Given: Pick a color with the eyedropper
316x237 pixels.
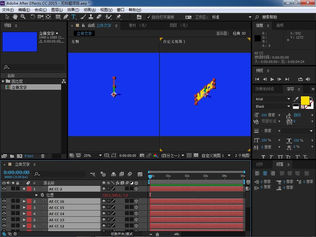Looking at the screenshot, I should [296, 99].
